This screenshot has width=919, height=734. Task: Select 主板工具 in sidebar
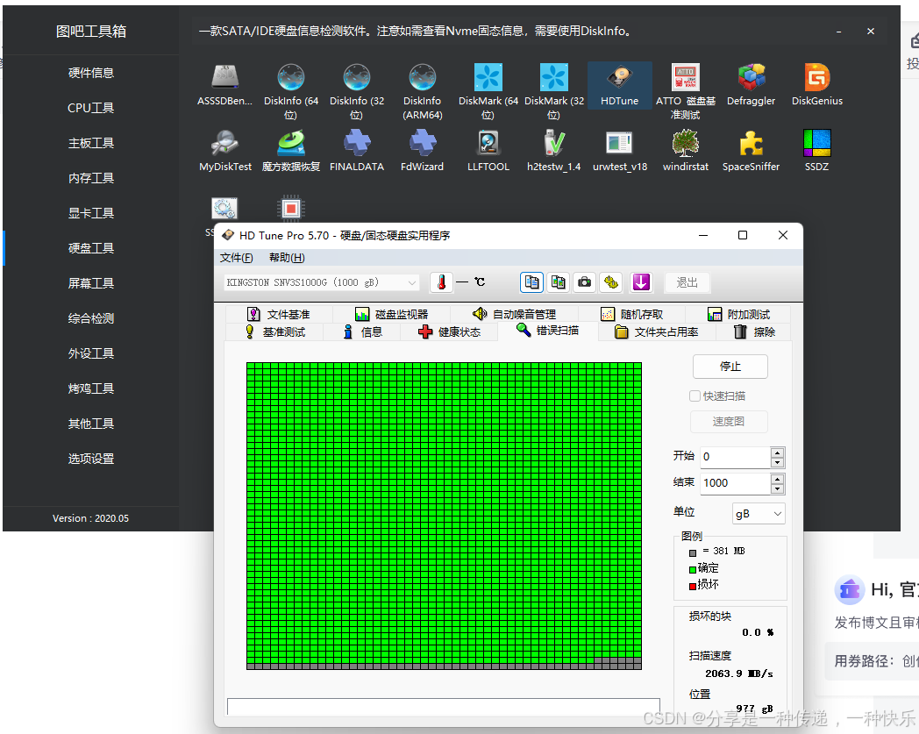tap(91, 143)
